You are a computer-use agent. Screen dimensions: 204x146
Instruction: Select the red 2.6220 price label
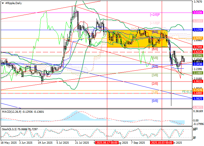[x=198, y=52]
